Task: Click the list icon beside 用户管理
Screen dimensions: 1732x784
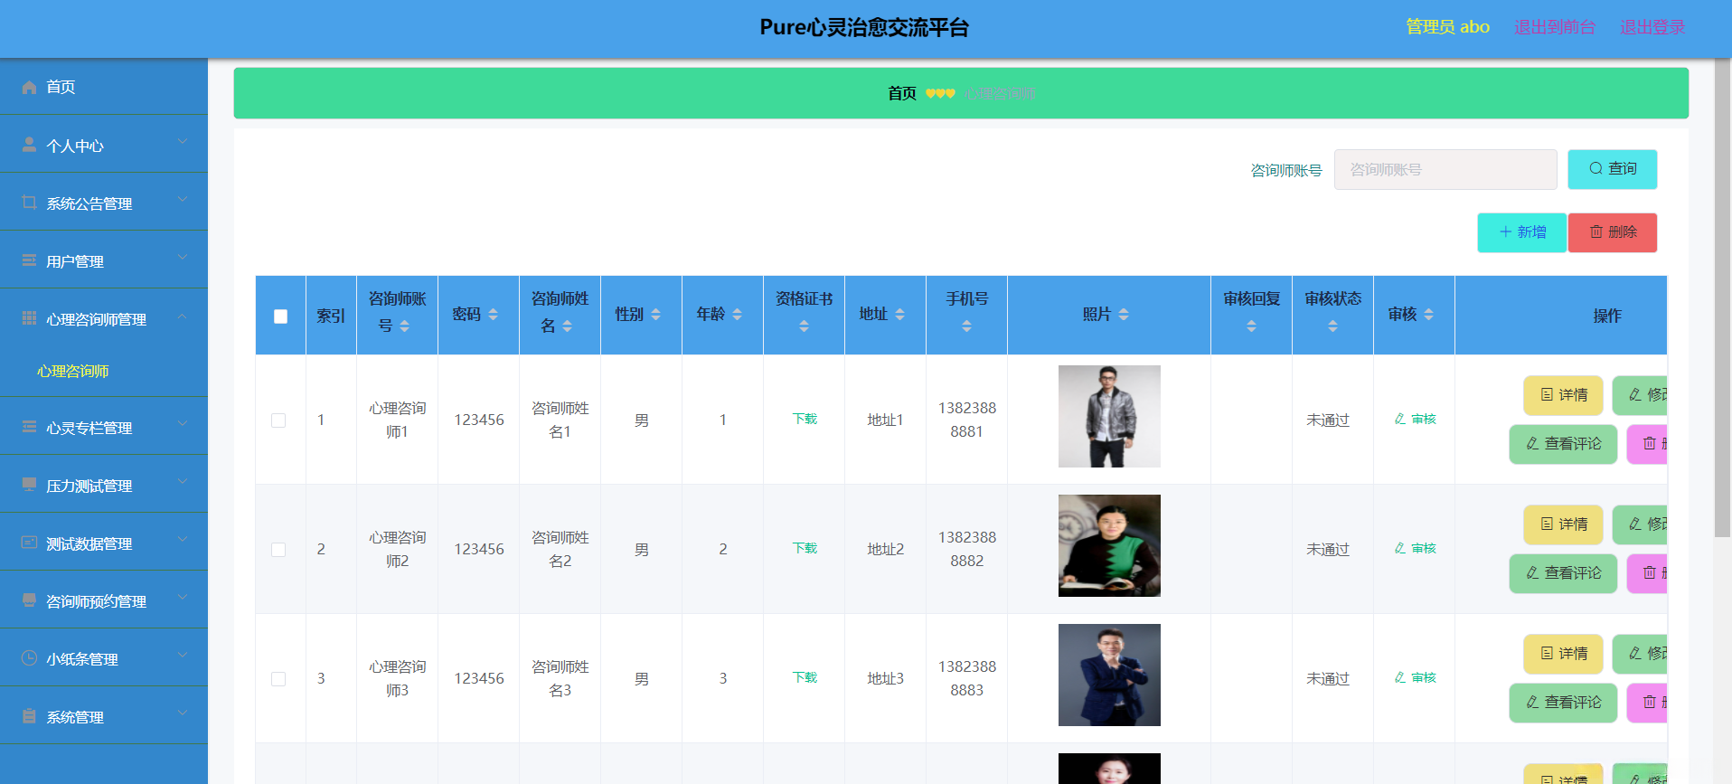Action: [x=29, y=260]
